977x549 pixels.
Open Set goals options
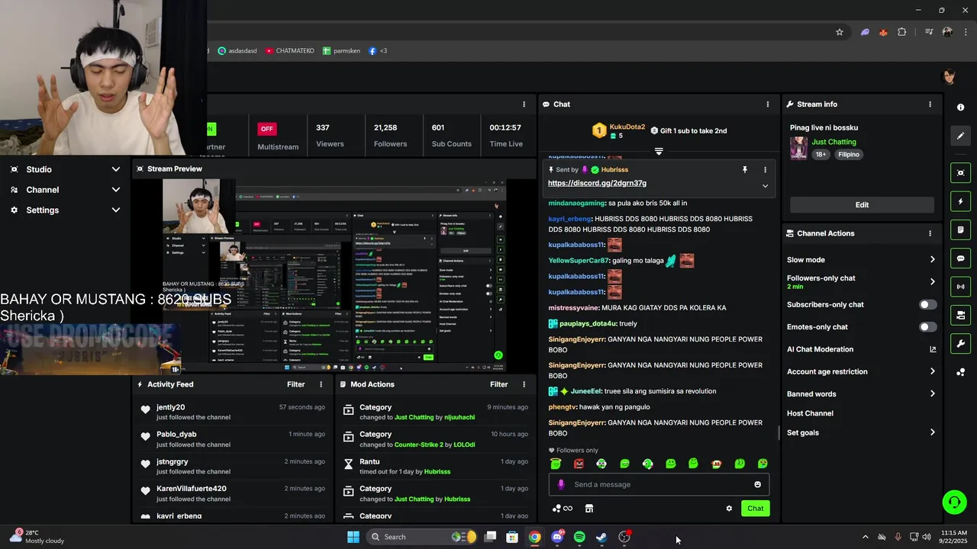click(861, 433)
